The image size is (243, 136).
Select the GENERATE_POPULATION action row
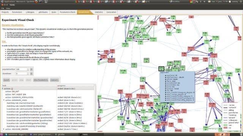48,97
